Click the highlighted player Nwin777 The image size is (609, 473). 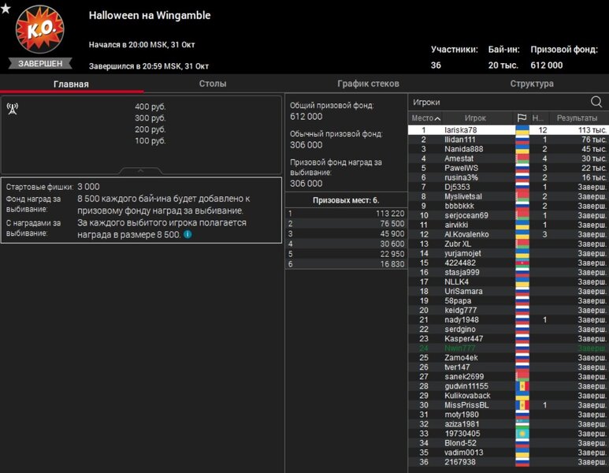(460, 348)
